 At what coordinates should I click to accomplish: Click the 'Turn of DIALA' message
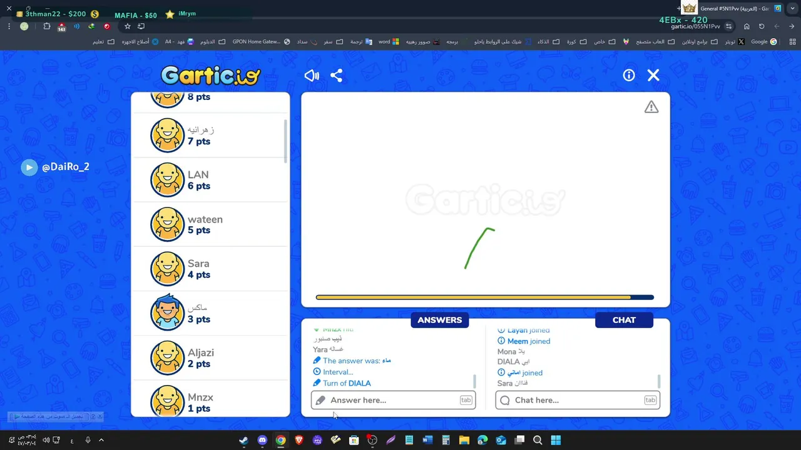pyautogui.click(x=342, y=383)
